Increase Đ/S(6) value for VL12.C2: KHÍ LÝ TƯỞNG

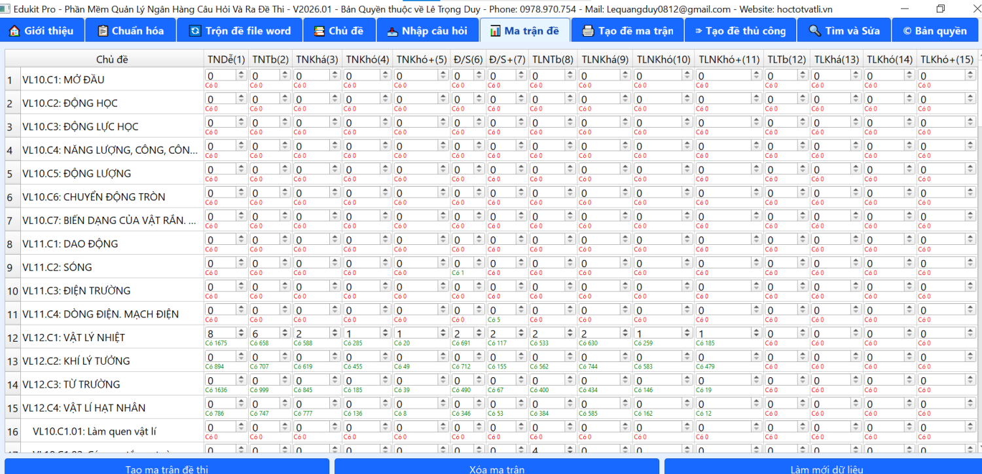point(479,355)
